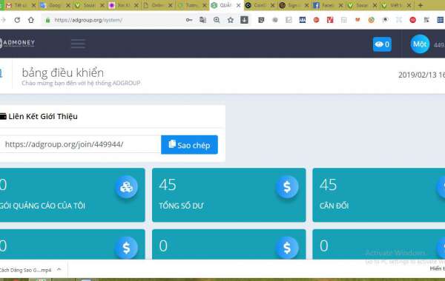
Task: Click the bảng điều khiển heading
Action: tap(63, 72)
